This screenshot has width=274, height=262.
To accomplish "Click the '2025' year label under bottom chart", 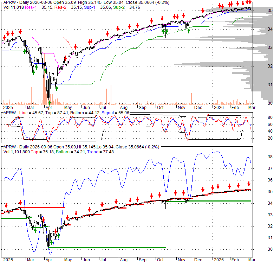I will (x=8, y=260).
